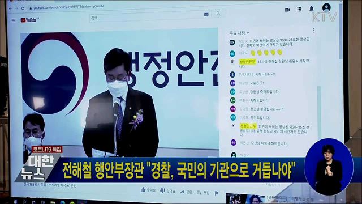This screenshot has width=362, height=204.
Task: Click the 공유 share button
Action: point(186,192)
